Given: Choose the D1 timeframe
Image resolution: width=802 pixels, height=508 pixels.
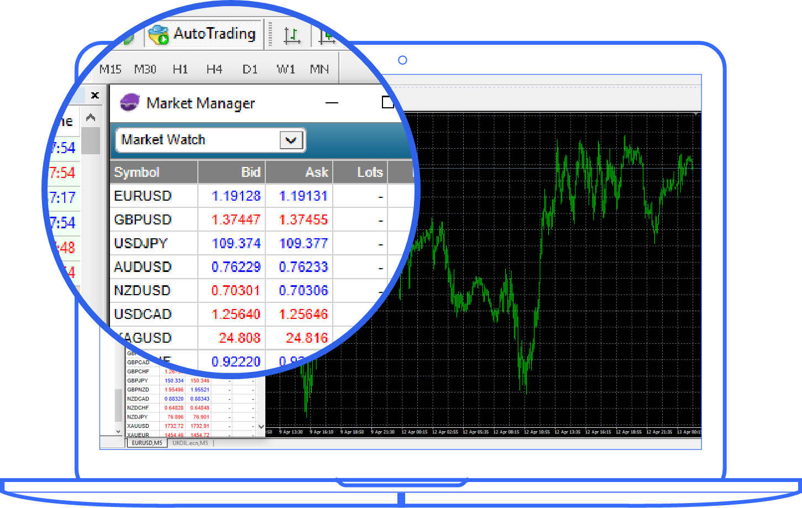Looking at the screenshot, I should [250, 69].
